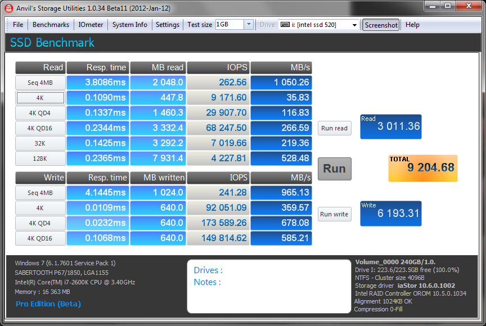Click the 149 814.62 IOPS cell
The width and height of the screenshot is (486, 326).
click(x=218, y=238)
